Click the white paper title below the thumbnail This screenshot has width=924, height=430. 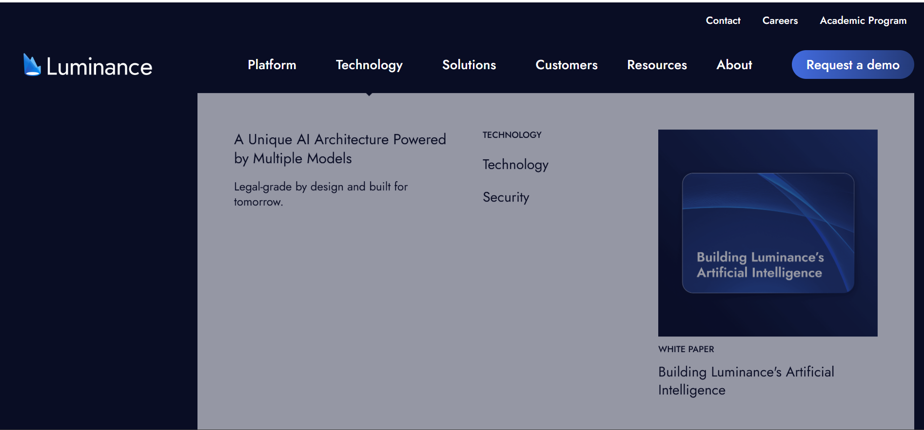(746, 381)
